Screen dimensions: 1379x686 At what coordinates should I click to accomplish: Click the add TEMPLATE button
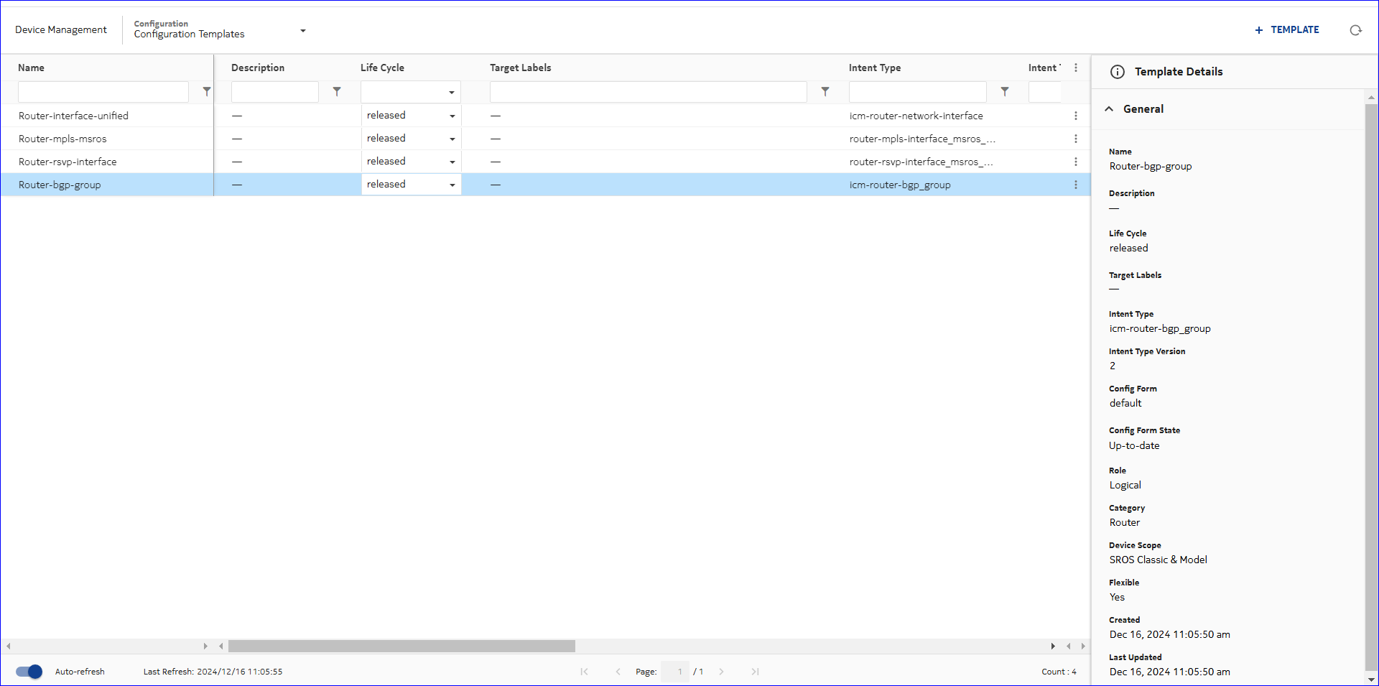1286,30
